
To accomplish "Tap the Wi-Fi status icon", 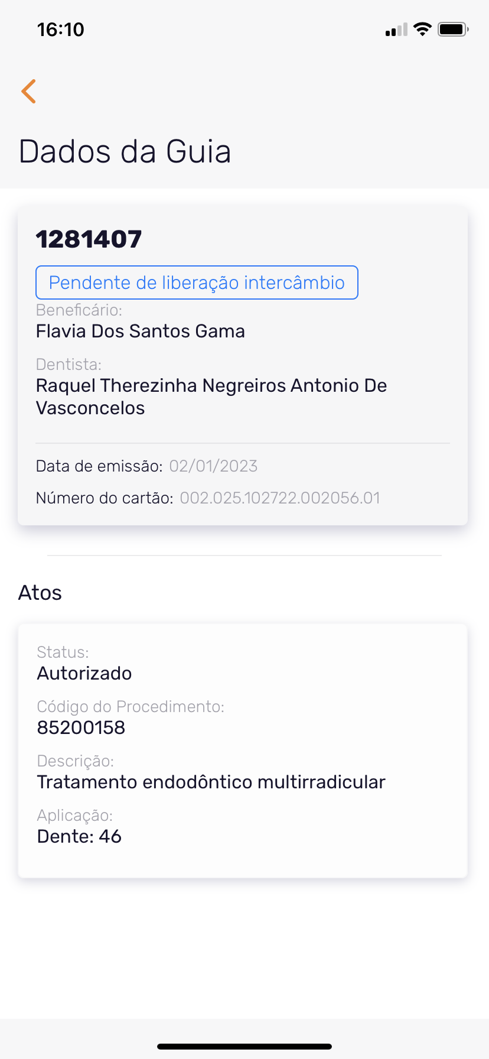I will pos(422,29).
